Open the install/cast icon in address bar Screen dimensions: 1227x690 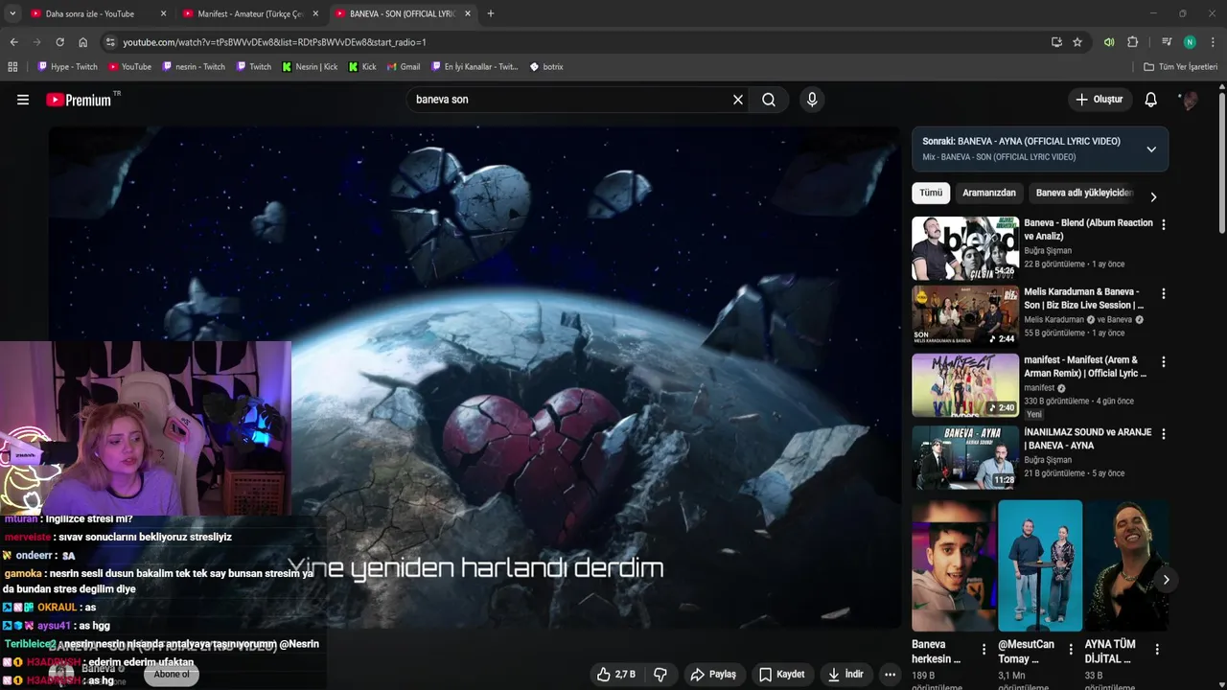coord(1056,42)
